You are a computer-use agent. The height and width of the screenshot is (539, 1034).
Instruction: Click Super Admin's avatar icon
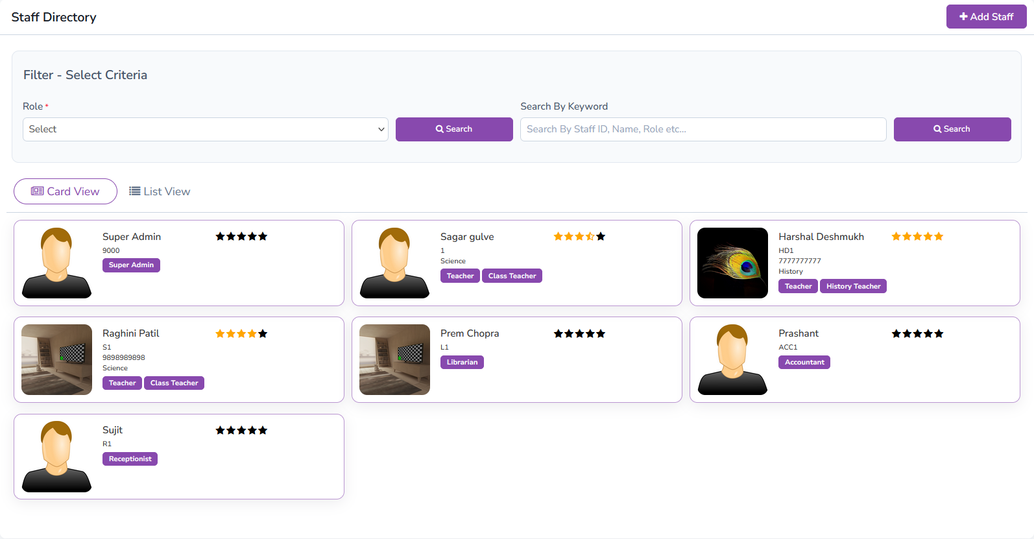(57, 263)
